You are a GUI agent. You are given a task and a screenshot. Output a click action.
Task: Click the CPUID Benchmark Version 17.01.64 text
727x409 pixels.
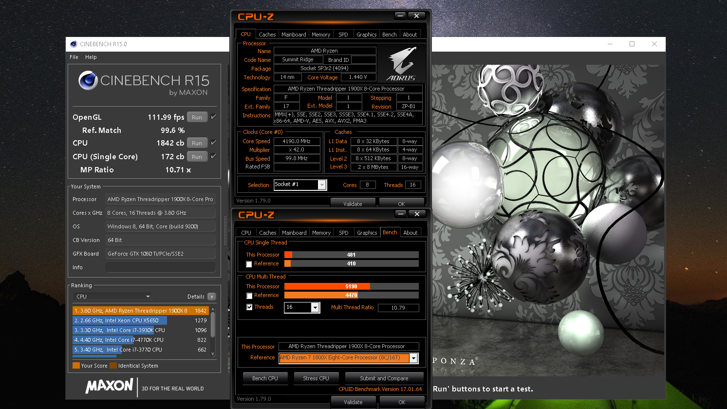(380, 389)
